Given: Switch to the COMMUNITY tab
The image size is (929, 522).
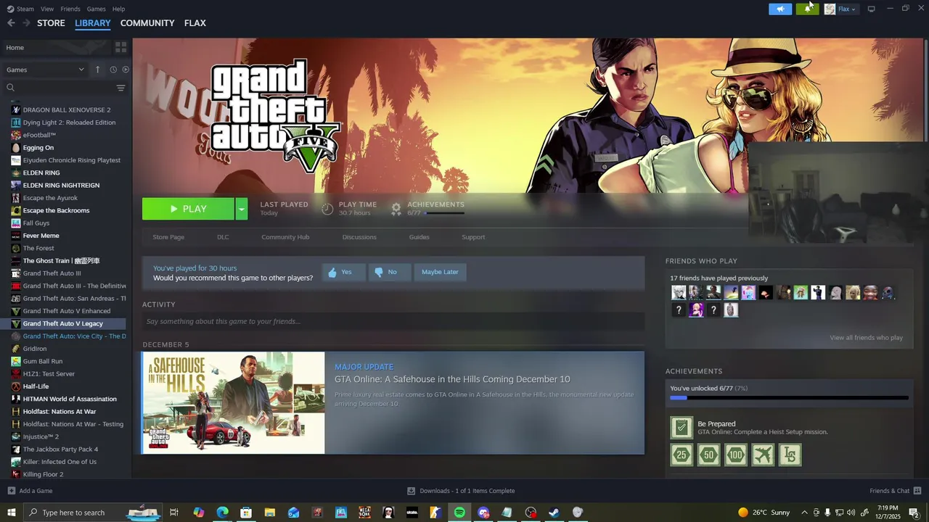Looking at the screenshot, I should pos(147,23).
